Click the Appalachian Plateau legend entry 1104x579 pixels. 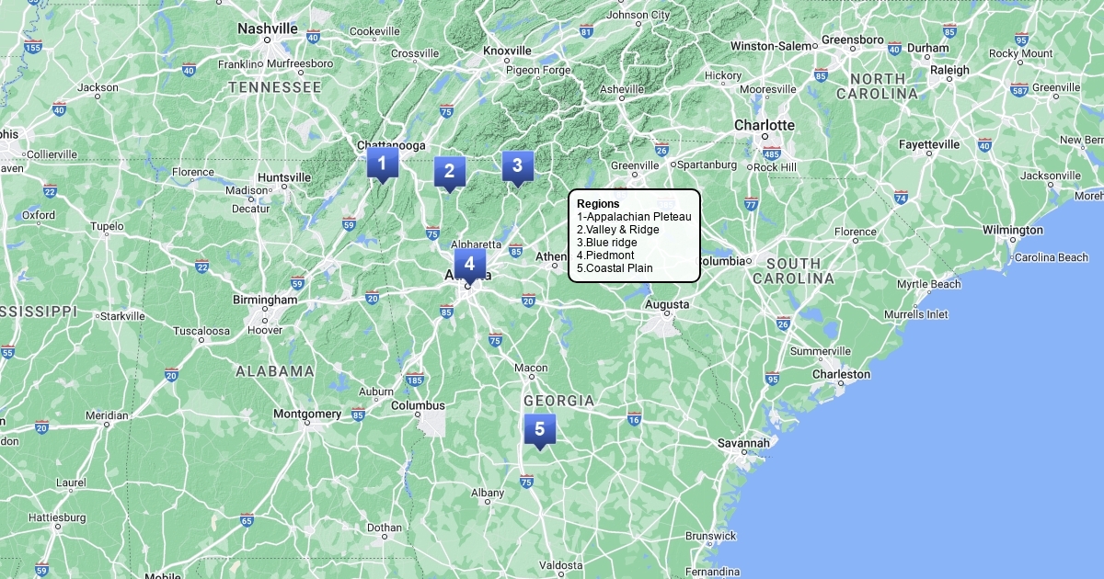pyautogui.click(x=634, y=216)
